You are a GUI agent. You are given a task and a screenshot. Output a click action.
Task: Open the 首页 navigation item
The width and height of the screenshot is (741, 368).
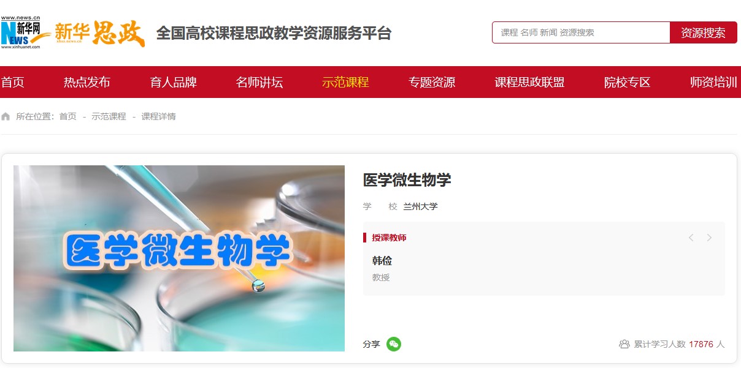click(x=13, y=82)
